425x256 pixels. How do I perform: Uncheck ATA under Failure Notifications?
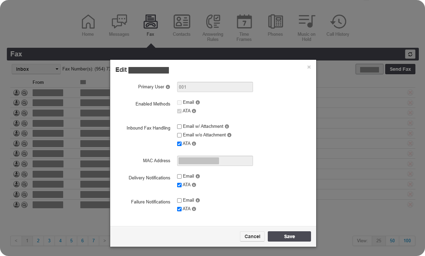point(179,209)
